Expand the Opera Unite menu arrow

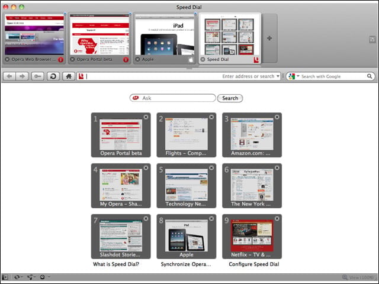tap(35, 277)
